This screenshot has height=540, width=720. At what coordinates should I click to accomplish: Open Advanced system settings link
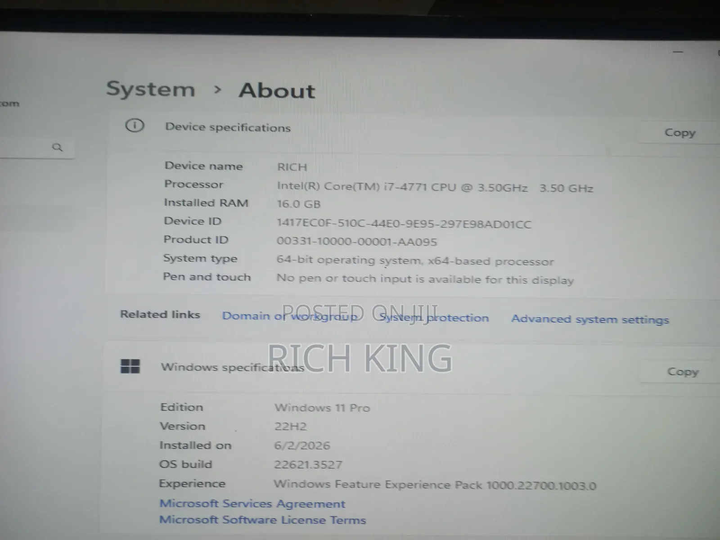click(x=590, y=319)
